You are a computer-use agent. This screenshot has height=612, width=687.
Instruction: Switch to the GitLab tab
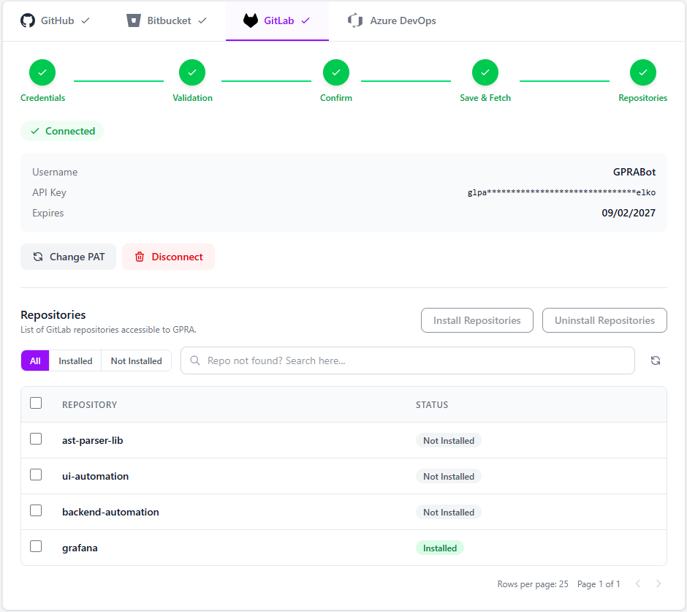277,20
